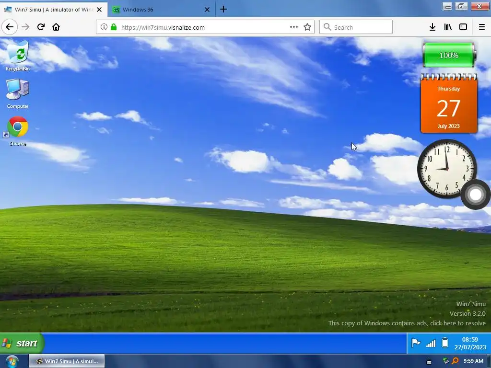Click into the browser Search box
Viewport: 491px width, 368px height.
pos(356,27)
